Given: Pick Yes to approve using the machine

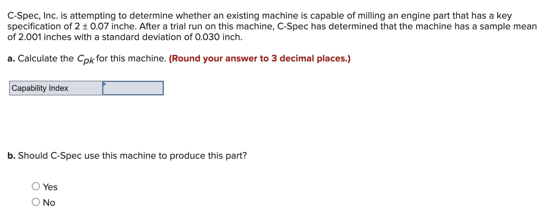Looking at the screenshot, I should (36, 186).
